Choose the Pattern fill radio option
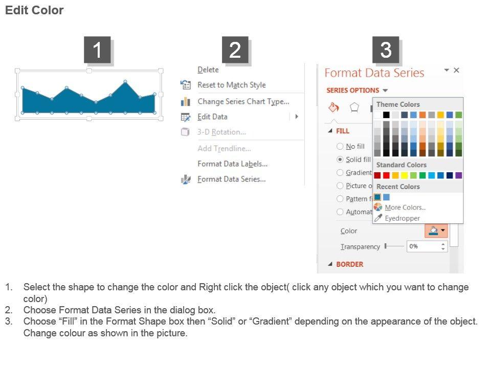 340,199
